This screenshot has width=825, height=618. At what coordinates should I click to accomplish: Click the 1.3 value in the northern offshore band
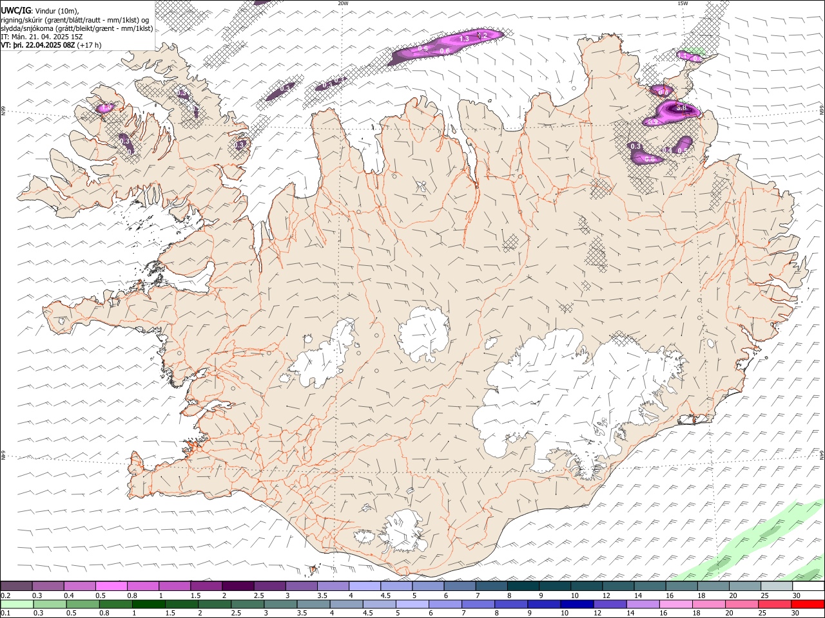[463, 39]
